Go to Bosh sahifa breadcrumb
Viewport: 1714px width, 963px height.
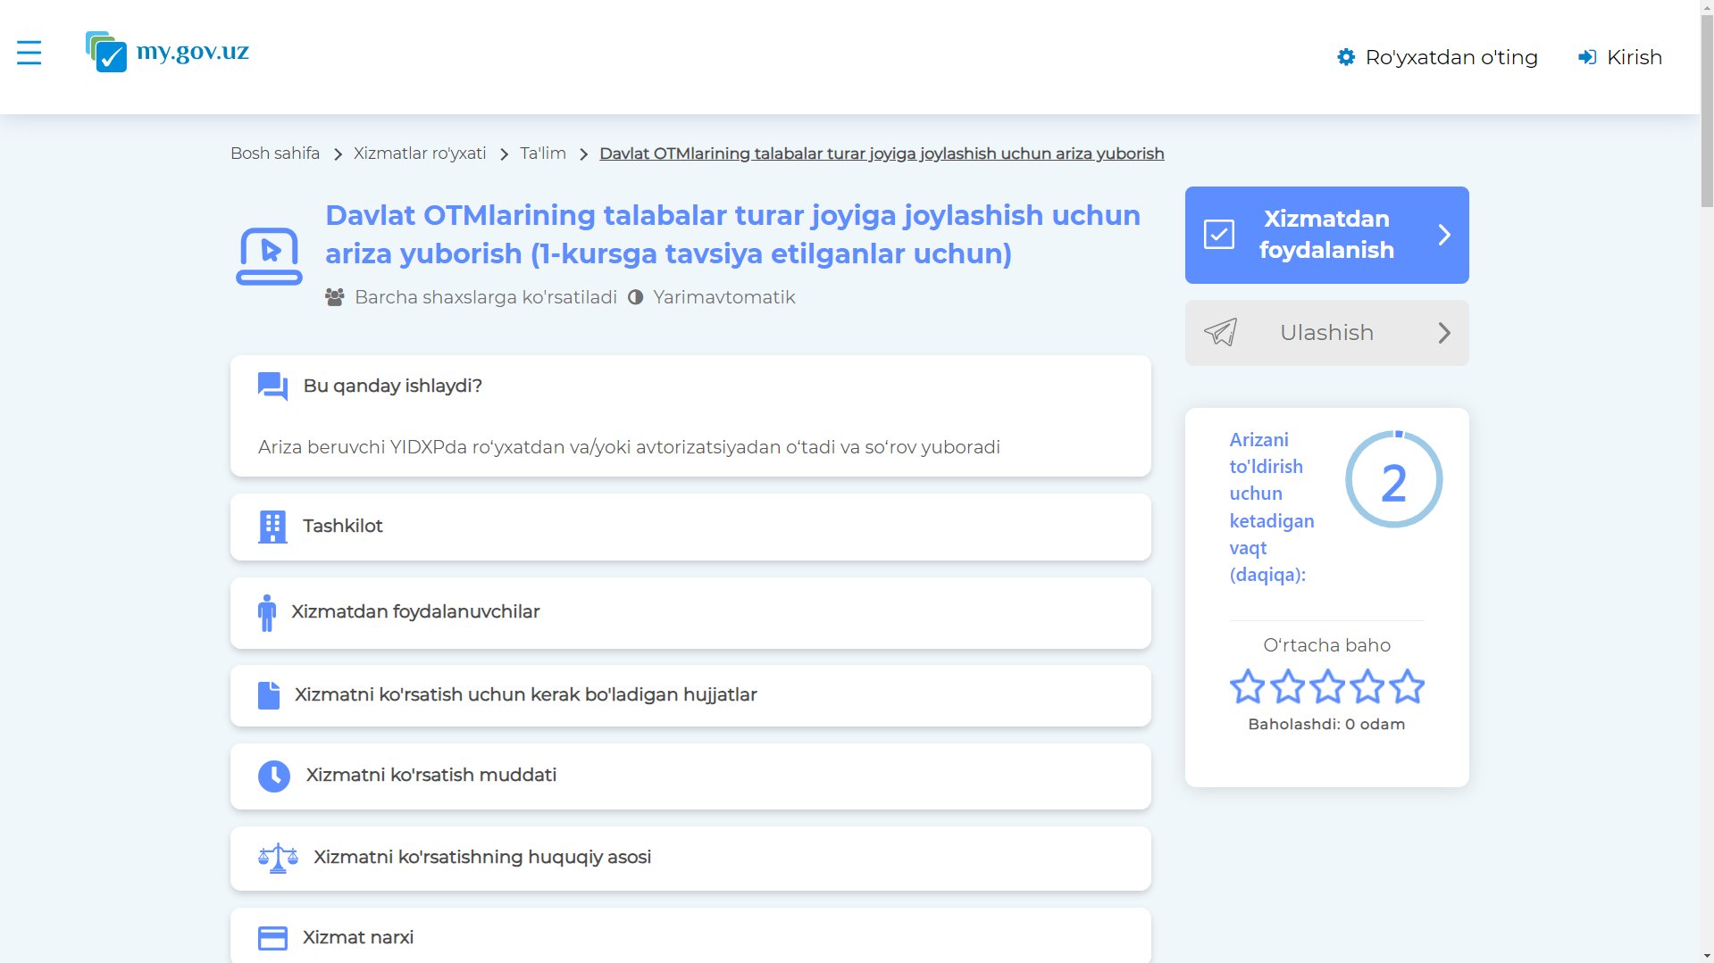click(274, 154)
